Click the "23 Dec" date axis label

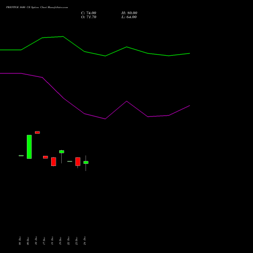point(76,240)
